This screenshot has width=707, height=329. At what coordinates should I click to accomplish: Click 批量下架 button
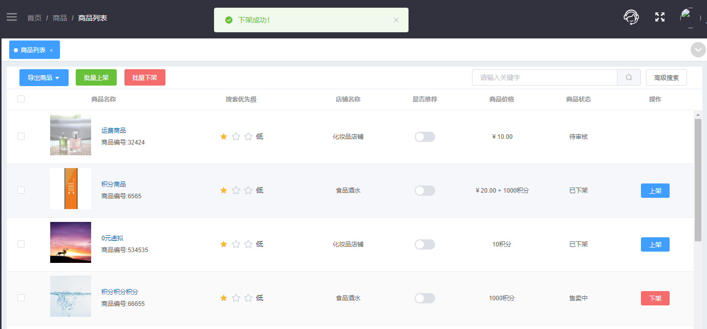145,78
